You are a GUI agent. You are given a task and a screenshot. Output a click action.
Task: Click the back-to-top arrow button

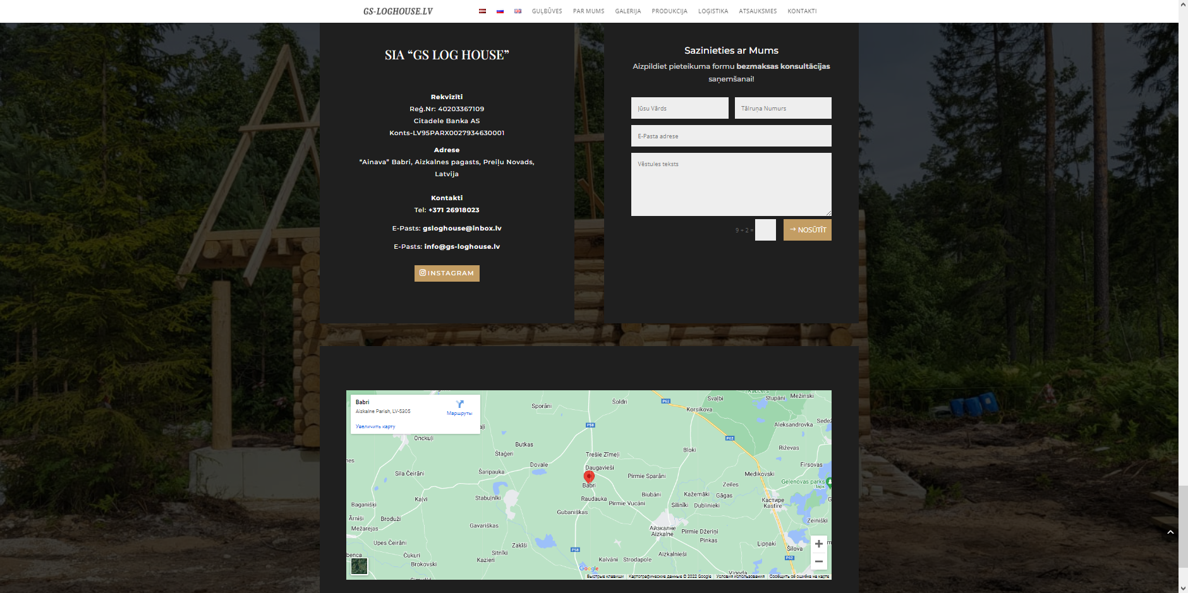pyautogui.click(x=1170, y=532)
